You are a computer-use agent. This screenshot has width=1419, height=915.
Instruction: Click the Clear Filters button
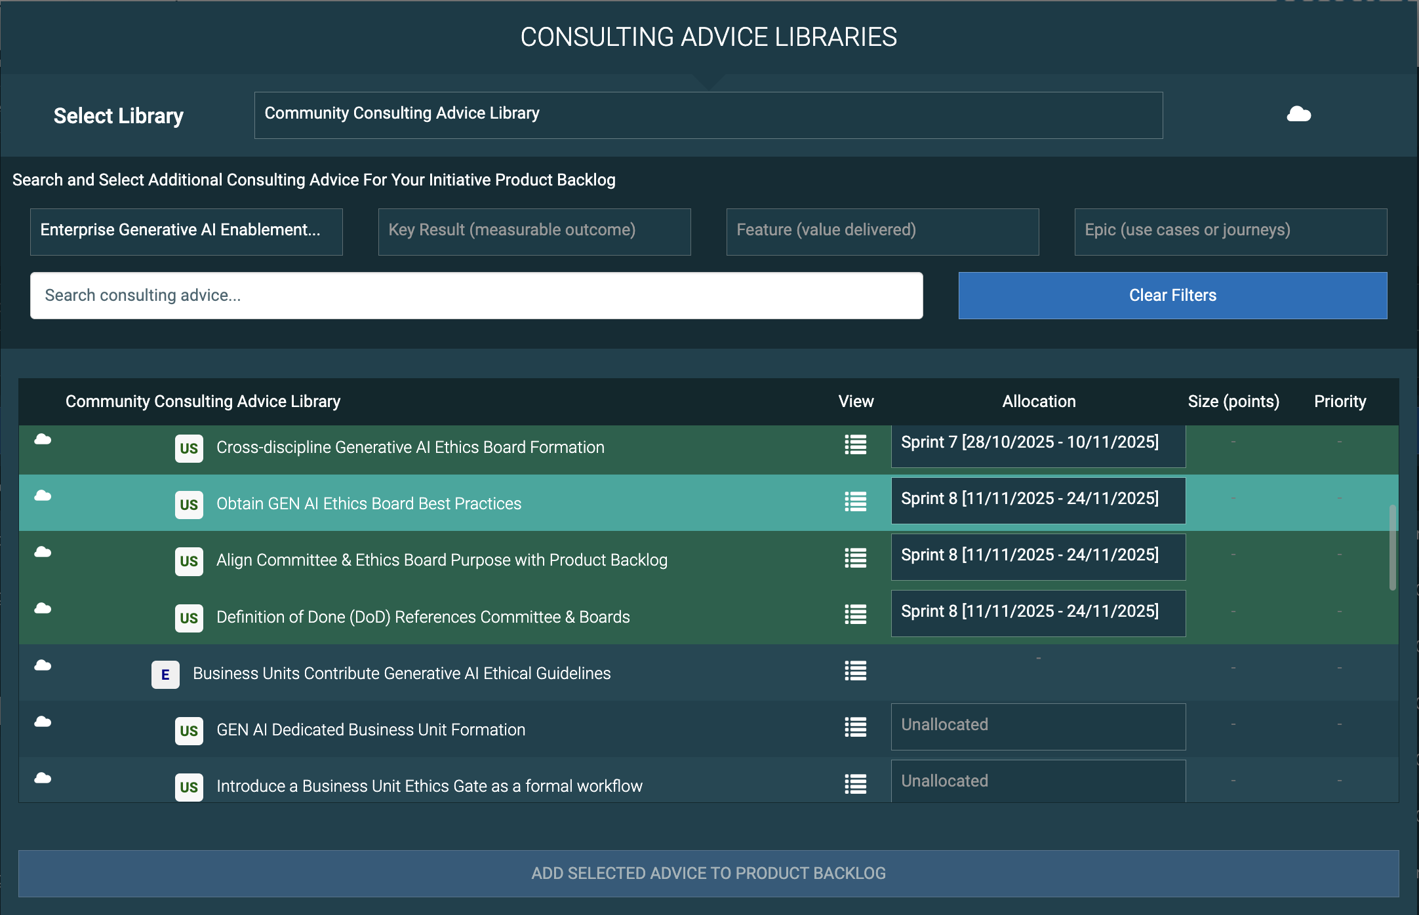1172,296
